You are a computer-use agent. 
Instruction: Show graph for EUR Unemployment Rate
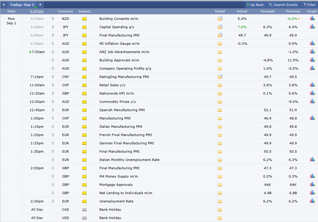312,201
